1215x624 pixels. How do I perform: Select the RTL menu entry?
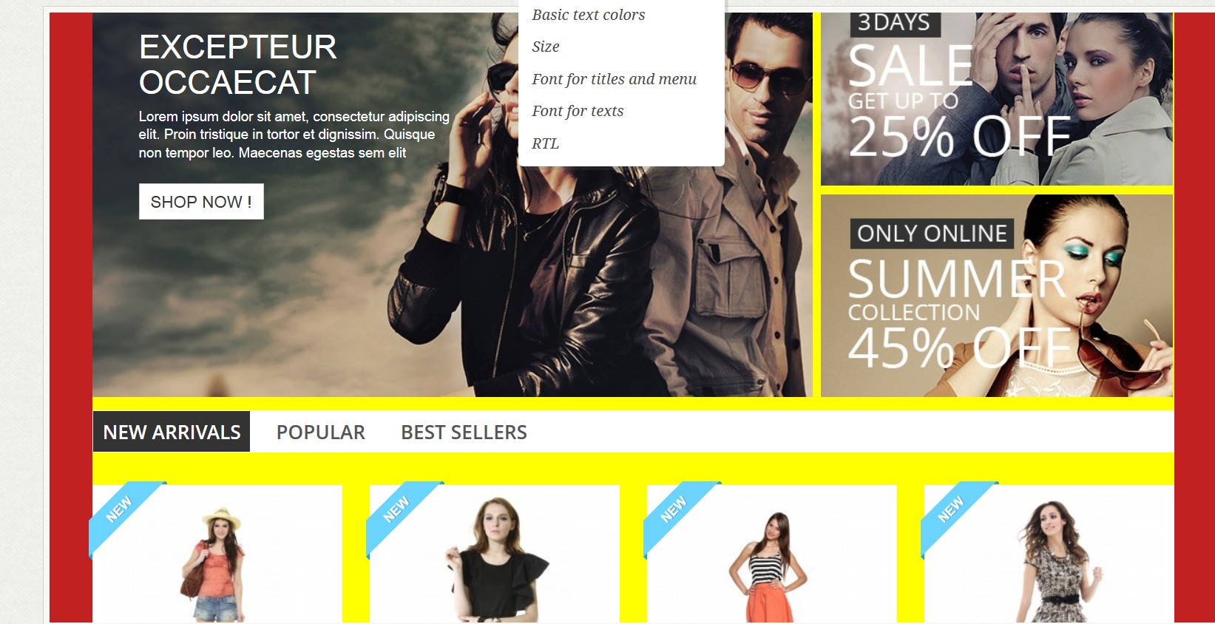546,143
